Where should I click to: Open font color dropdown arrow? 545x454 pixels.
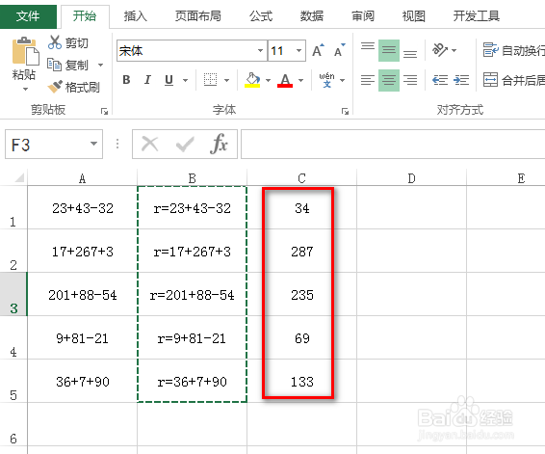click(301, 80)
